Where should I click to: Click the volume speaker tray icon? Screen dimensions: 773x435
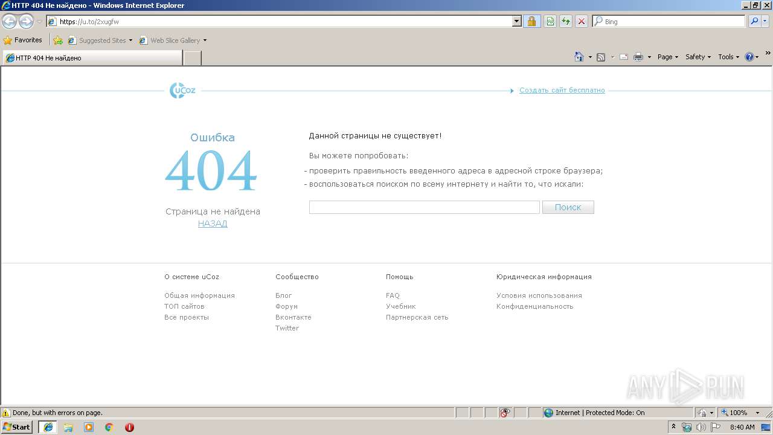coord(701,427)
